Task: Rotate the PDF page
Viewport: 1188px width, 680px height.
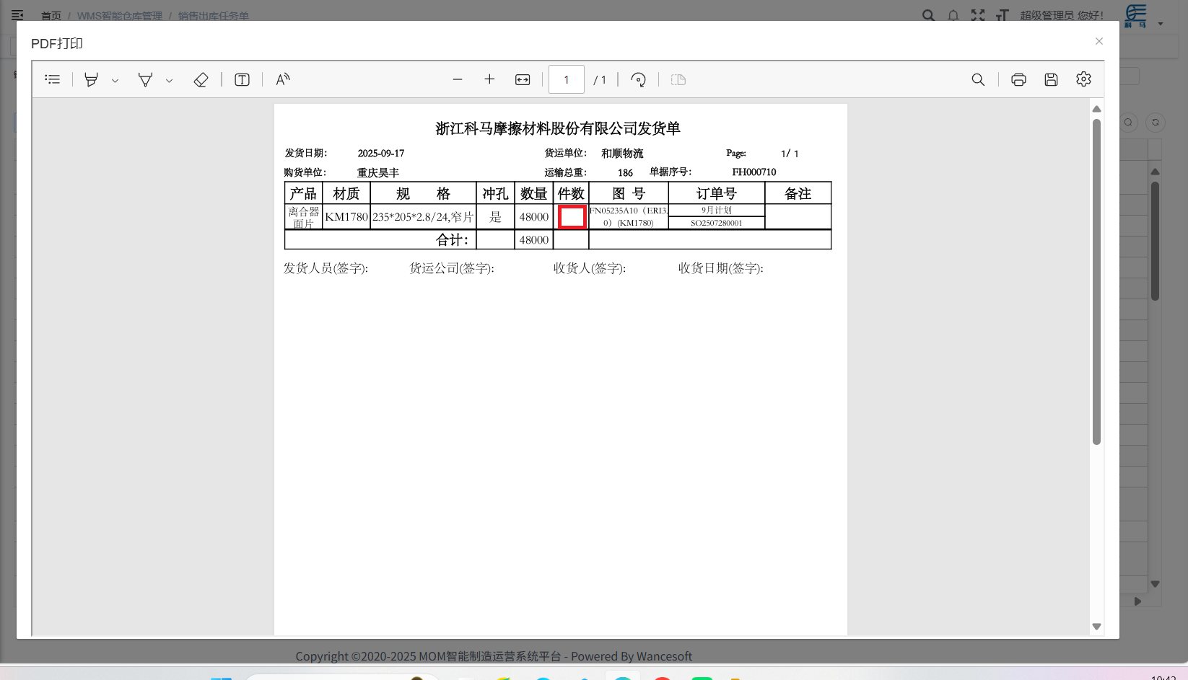Action: point(638,79)
